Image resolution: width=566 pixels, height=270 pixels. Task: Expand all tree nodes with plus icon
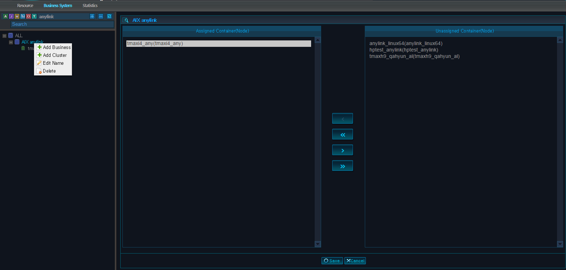pos(92,16)
